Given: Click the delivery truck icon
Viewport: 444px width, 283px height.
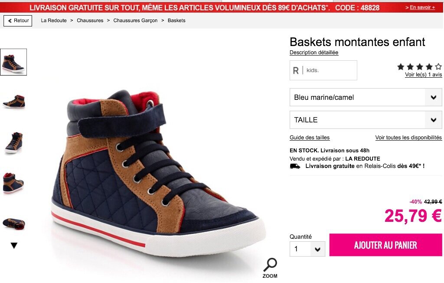Looking at the screenshot, I should point(295,166).
